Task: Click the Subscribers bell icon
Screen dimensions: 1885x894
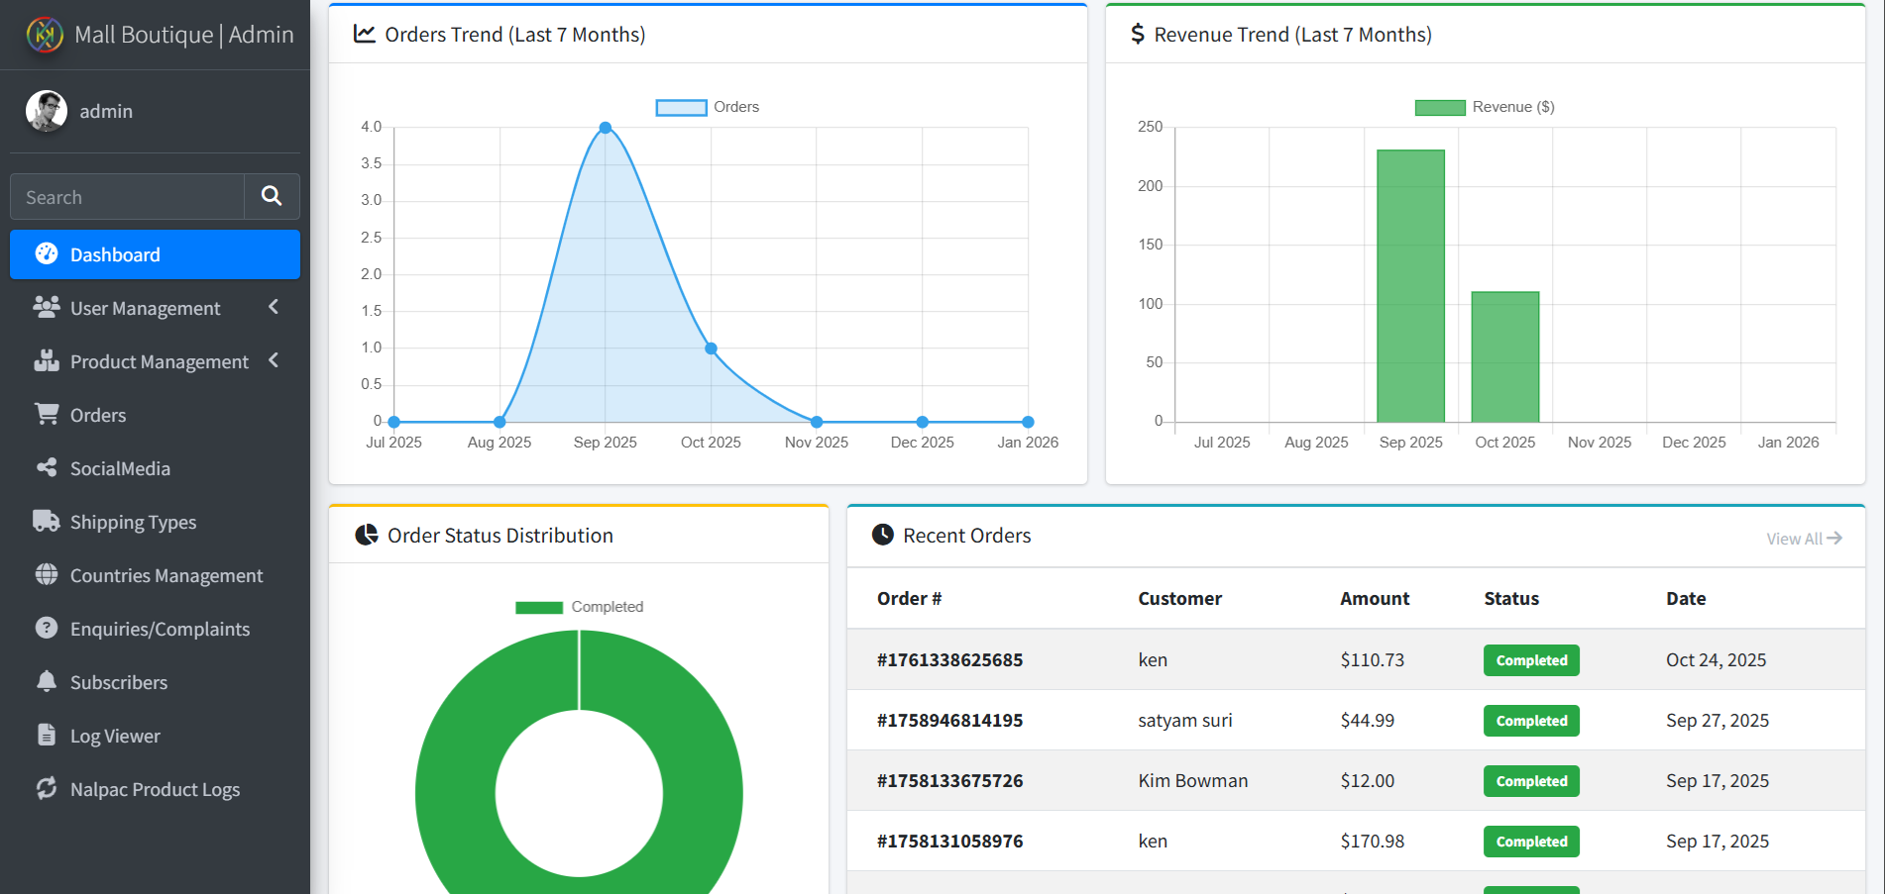Action: point(47,681)
